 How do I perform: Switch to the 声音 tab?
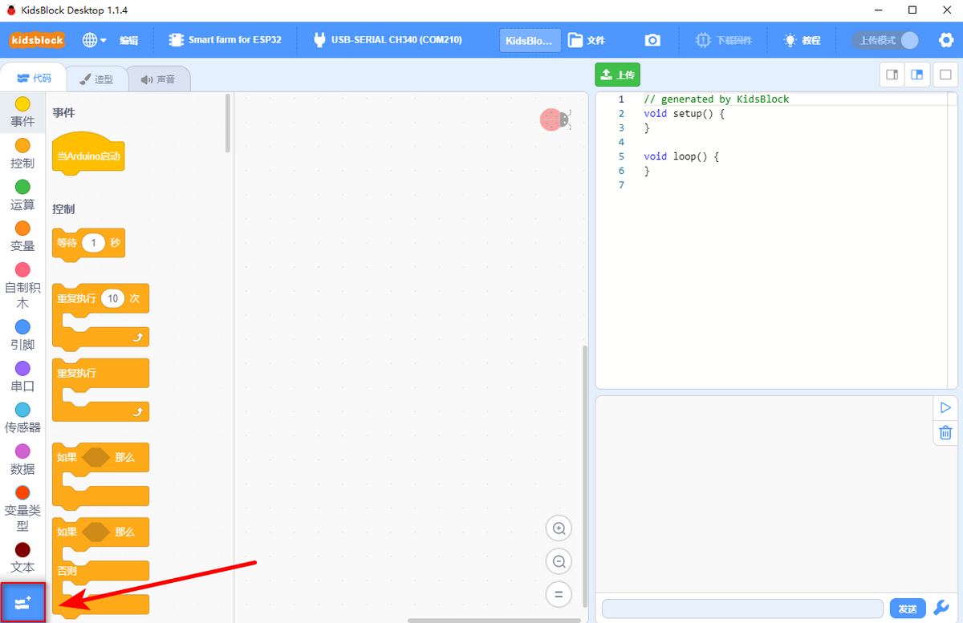158,79
